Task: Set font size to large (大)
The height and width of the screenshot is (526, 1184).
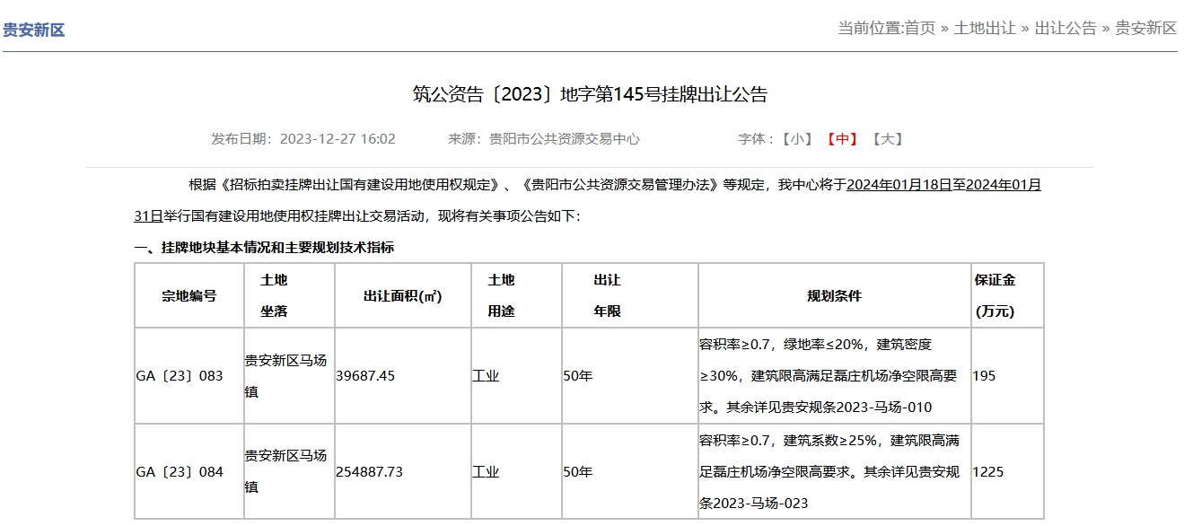Action: click(888, 139)
